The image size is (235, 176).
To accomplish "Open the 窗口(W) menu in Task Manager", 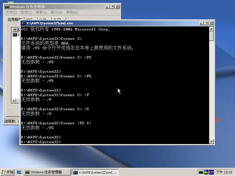I will (56, 12).
